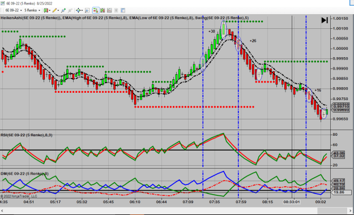354x215 pixels.
Task: Toggle the Chart Trader panel icon
Action: (96, 10)
